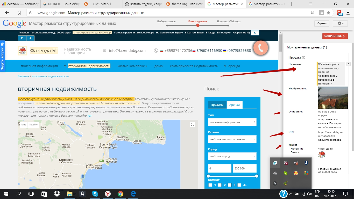Select the Аренда search tab
Viewport: 354px width, 199px height.
(x=235, y=105)
